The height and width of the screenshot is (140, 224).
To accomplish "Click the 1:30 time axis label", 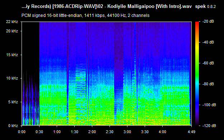I will (x=74, y=132).
